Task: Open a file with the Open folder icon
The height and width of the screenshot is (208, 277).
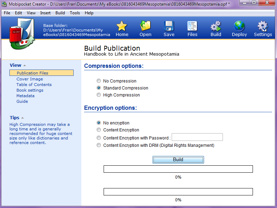Action: point(145,26)
